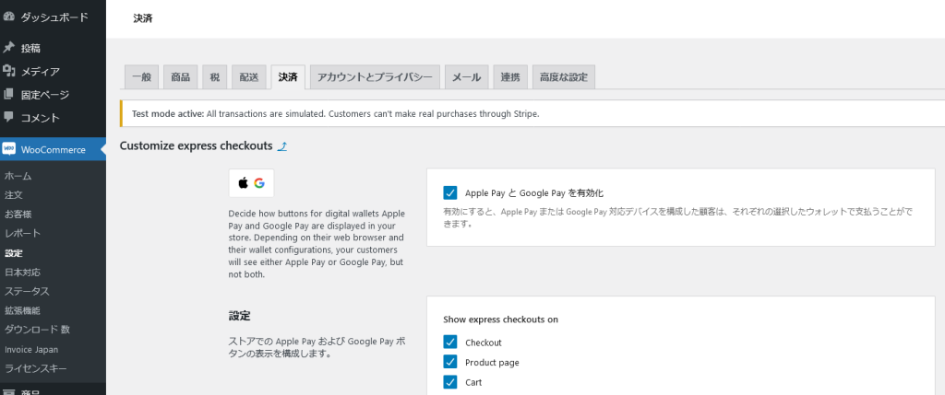Click arrow icon beside Customize express checkouts
945x395 pixels.
click(282, 145)
